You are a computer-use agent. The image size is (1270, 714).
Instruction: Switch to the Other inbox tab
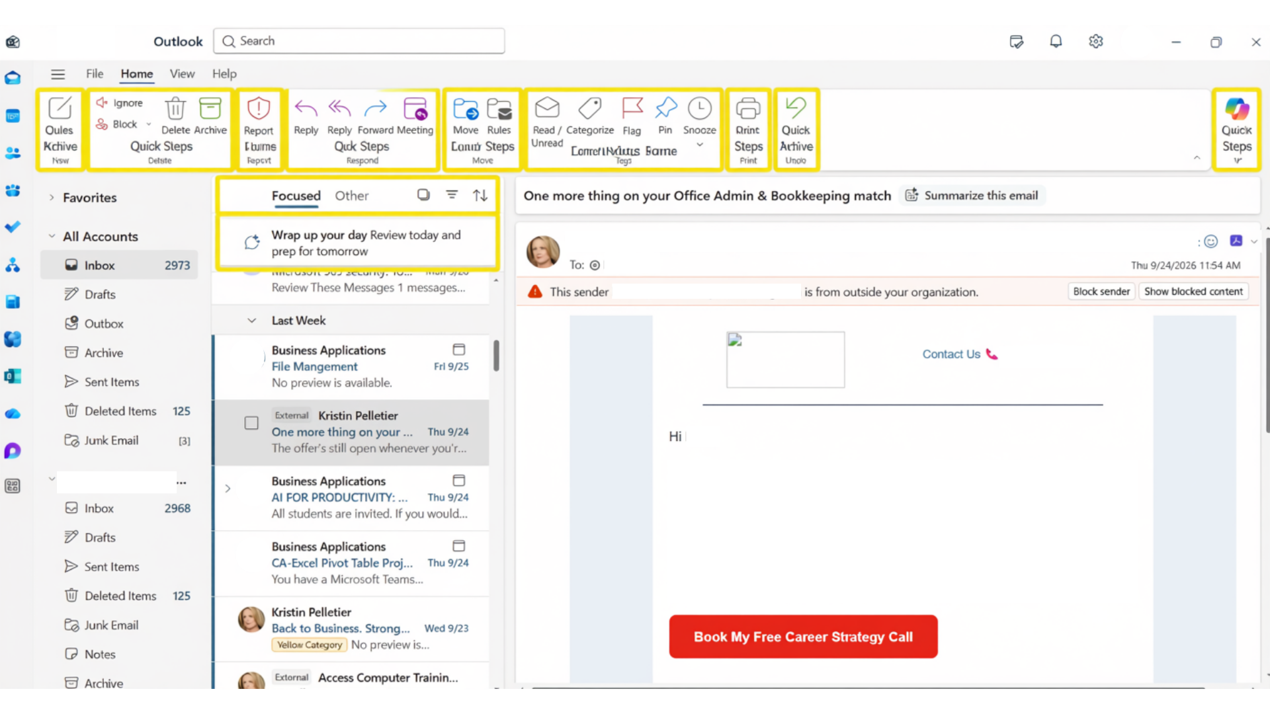coord(352,196)
